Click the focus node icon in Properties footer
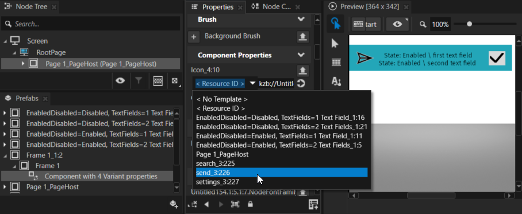 pyautogui.click(x=235, y=204)
